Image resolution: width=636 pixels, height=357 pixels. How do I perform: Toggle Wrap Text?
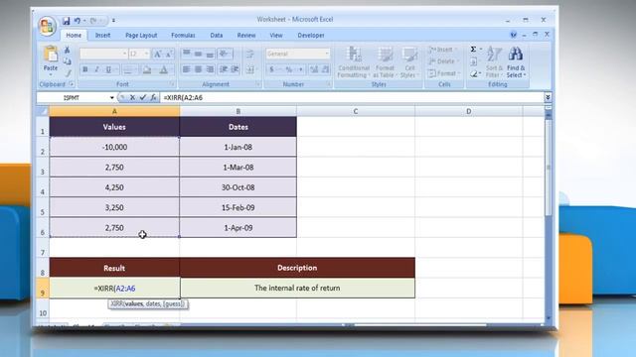pyautogui.click(x=250, y=54)
